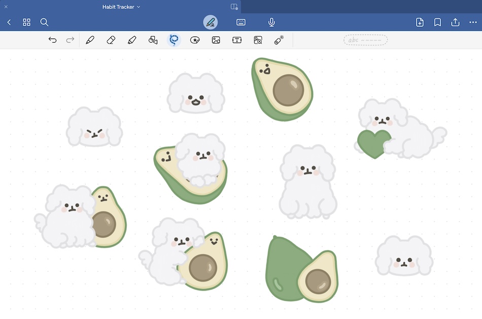Select the Eraser tool
Viewport: 482px width, 319px height.
click(112, 40)
